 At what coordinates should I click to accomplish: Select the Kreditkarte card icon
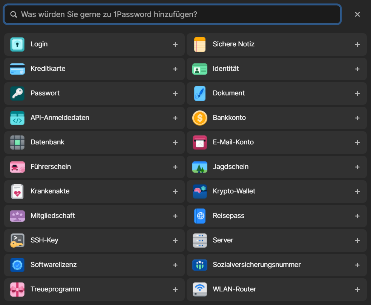click(x=17, y=69)
